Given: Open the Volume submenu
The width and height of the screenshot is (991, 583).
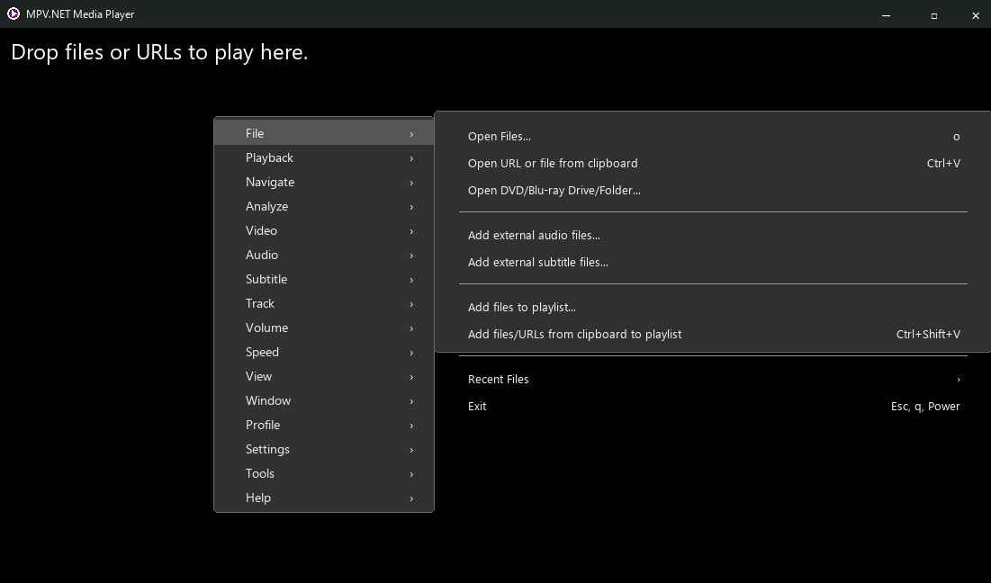Looking at the screenshot, I should [324, 327].
